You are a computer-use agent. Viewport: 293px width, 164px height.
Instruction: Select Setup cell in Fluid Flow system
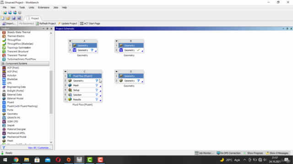(x=84, y=90)
